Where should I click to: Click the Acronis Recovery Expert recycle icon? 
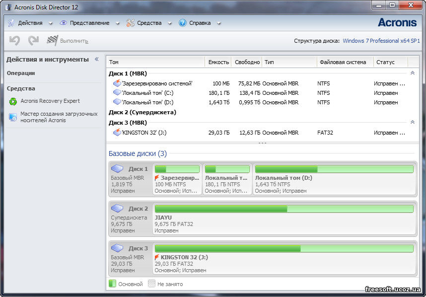tap(13, 101)
